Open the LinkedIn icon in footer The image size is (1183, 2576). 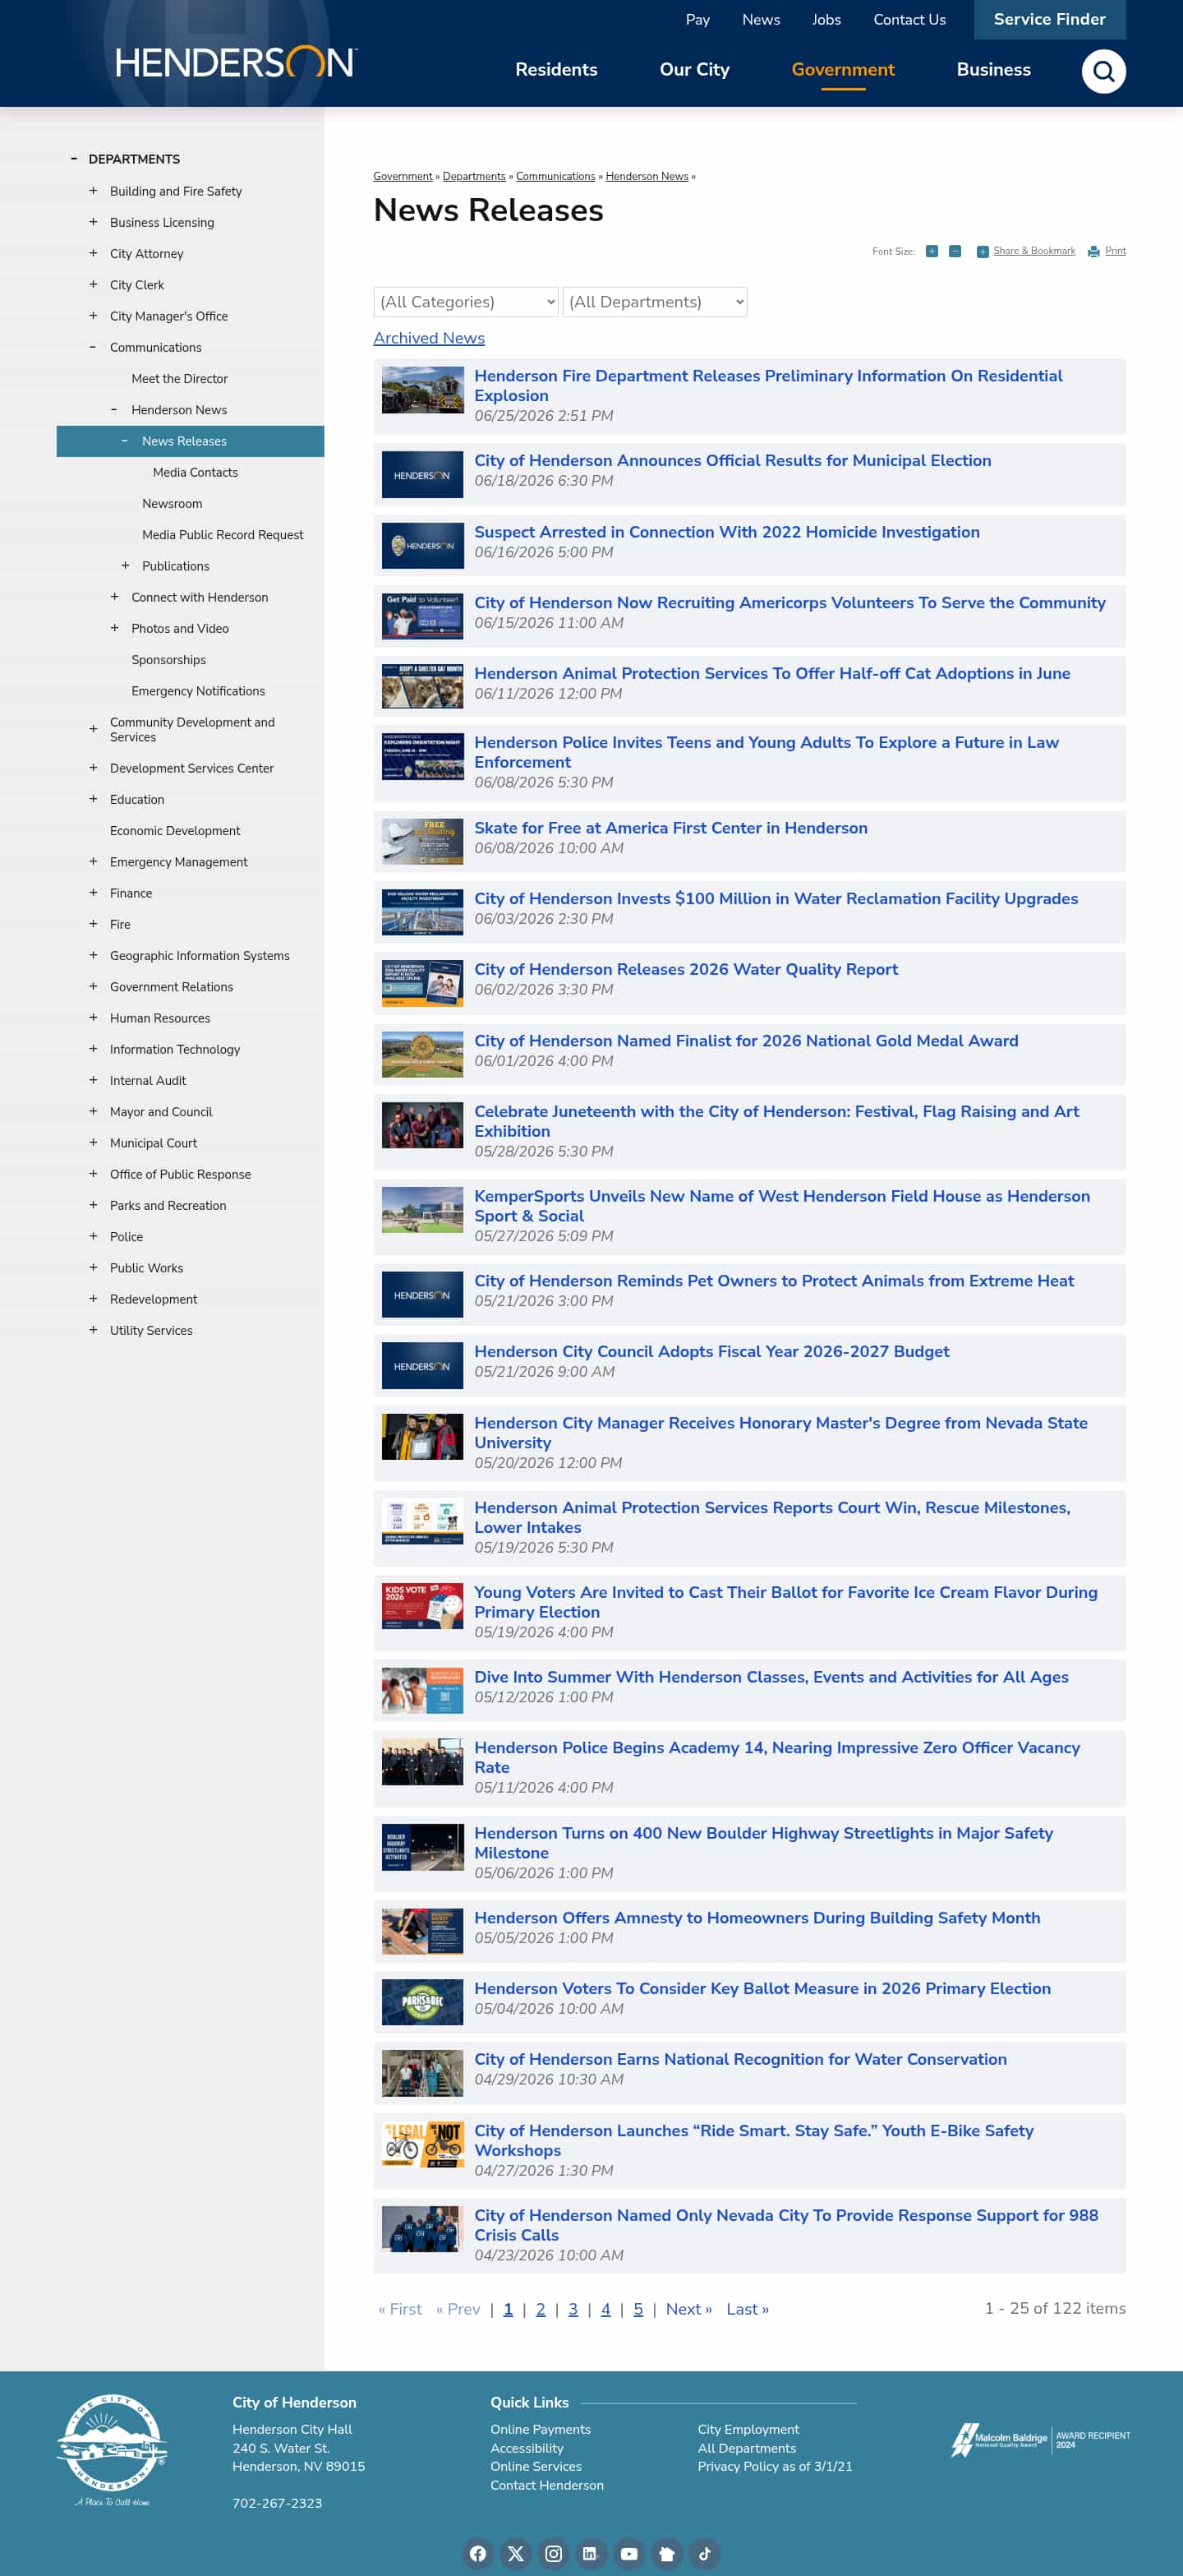coord(590,2553)
